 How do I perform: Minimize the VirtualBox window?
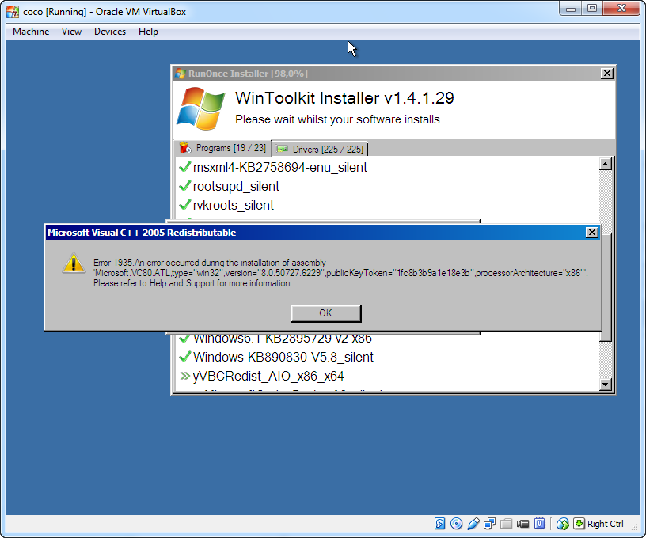point(571,9)
